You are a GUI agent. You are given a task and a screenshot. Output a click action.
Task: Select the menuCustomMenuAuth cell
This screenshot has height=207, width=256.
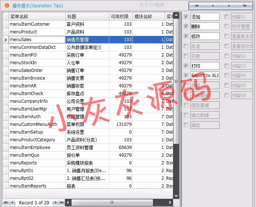pyautogui.click(x=37, y=124)
